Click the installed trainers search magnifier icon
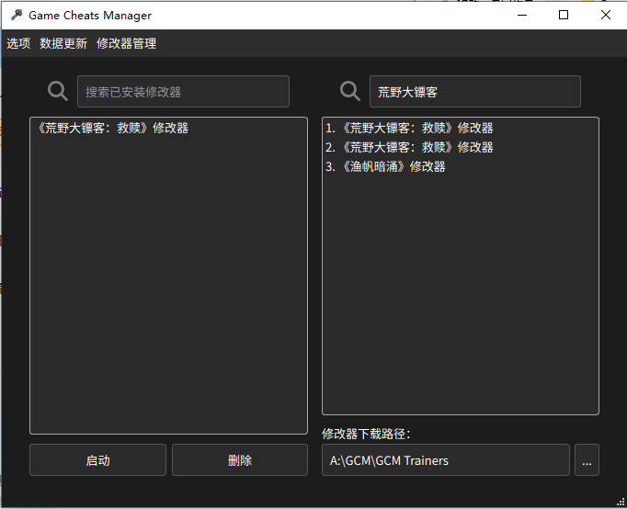Viewport: 627px width, 509px height. pyautogui.click(x=58, y=91)
